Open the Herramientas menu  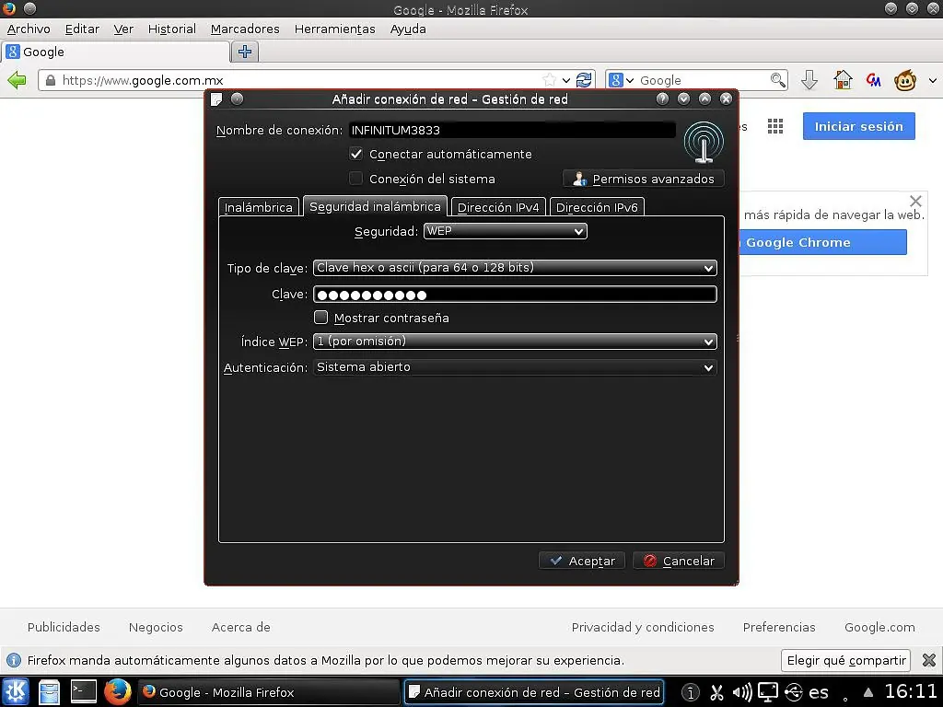click(x=334, y=29)
